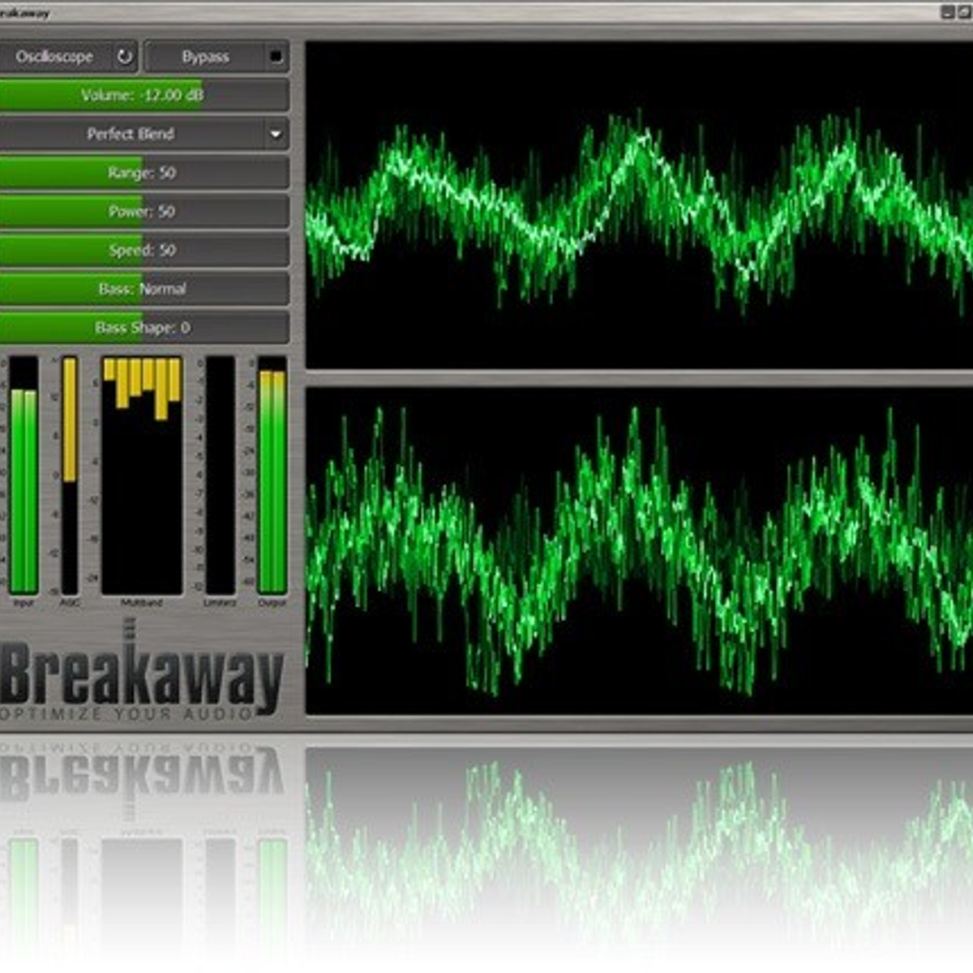Click the Output level meter
The width and height of the screenshot is (973, 973).
tap(272, 475)
